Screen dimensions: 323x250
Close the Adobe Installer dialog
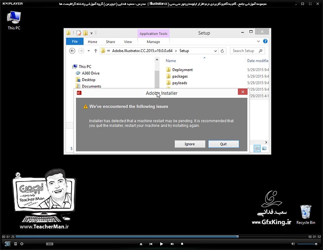243,92
